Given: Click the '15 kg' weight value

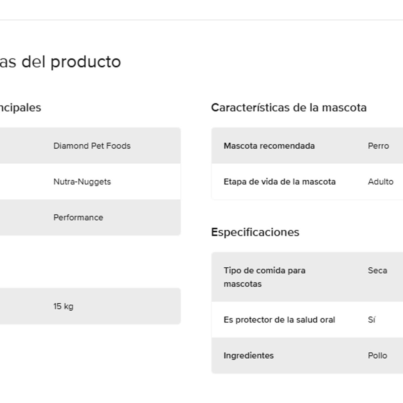Looking at the screenshot, I should click(x=63, y=306).
